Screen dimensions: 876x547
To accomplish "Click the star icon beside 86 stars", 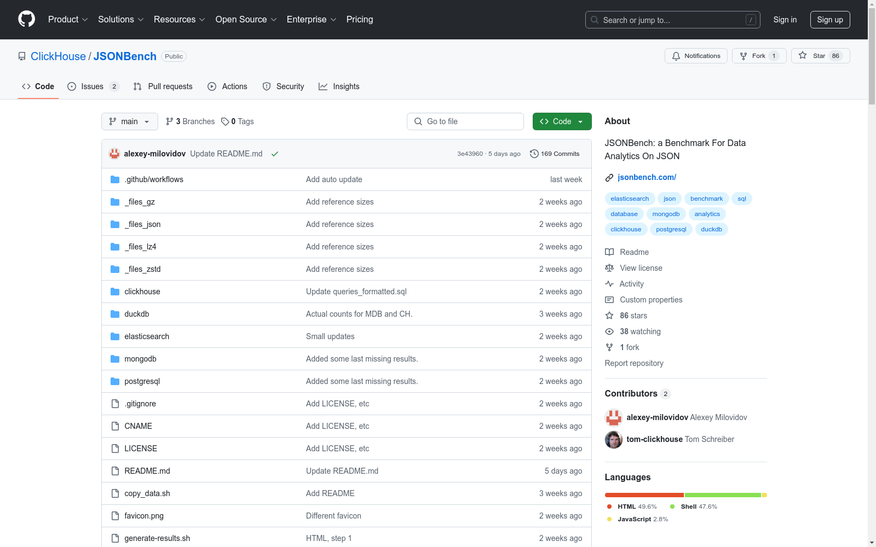I will [x=609, y=316].
